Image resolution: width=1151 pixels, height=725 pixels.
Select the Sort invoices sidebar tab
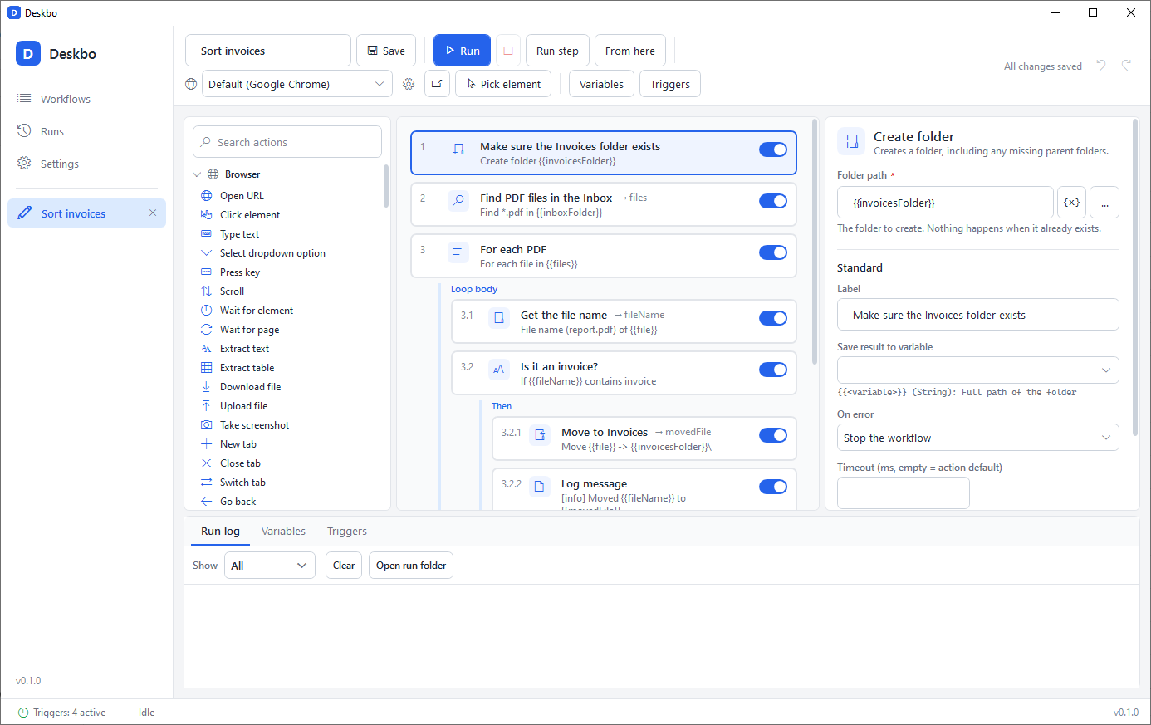point(86,213)
